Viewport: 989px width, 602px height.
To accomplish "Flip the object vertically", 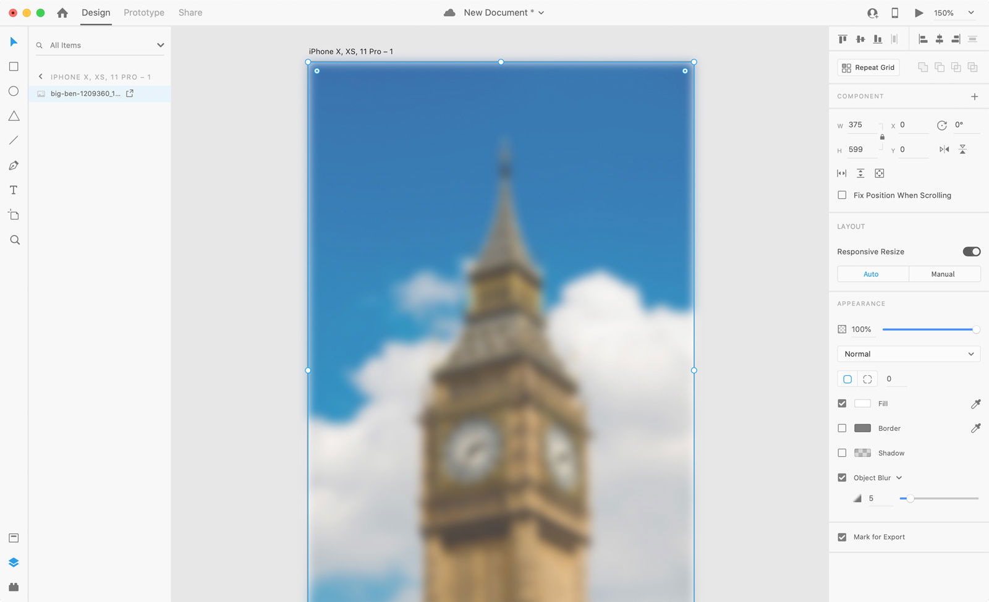I will click(x=963, y=150).
